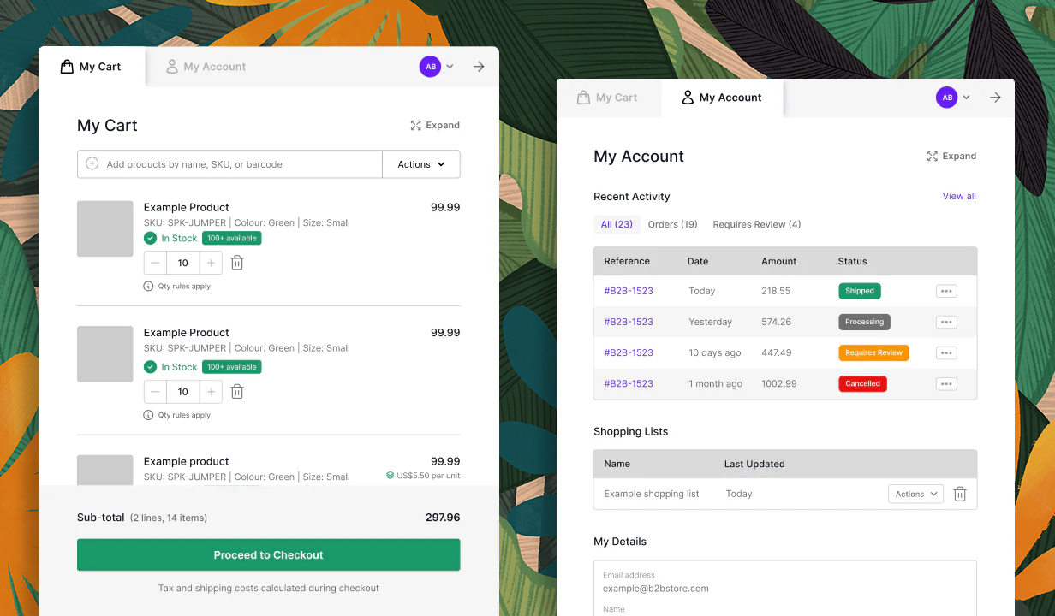Select Requires Review (4) filter tab

(756, 224)
